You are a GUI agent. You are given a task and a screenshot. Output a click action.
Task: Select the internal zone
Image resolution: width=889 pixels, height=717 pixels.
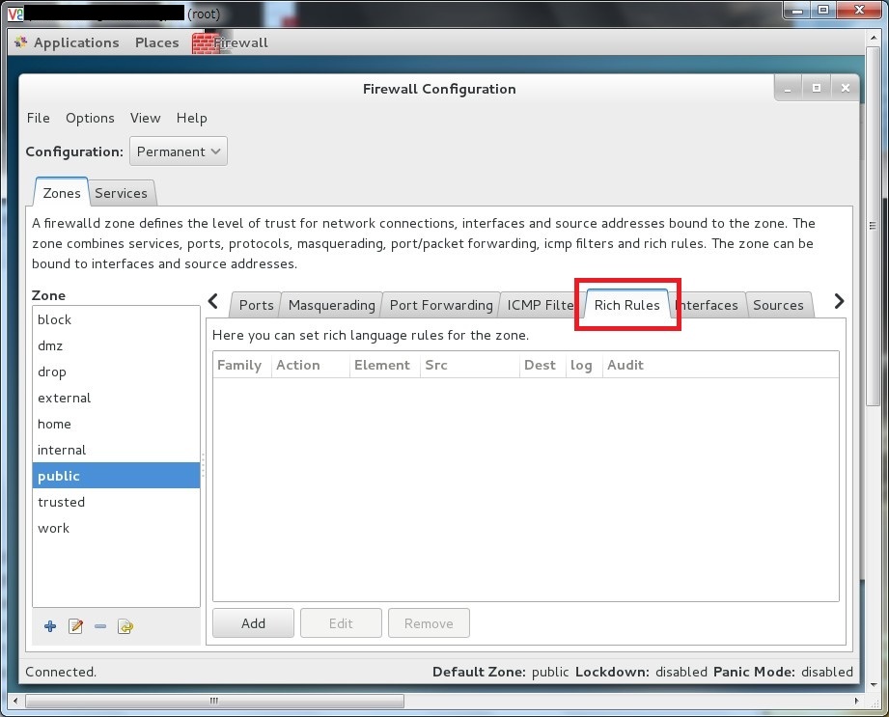pos(116,450)
